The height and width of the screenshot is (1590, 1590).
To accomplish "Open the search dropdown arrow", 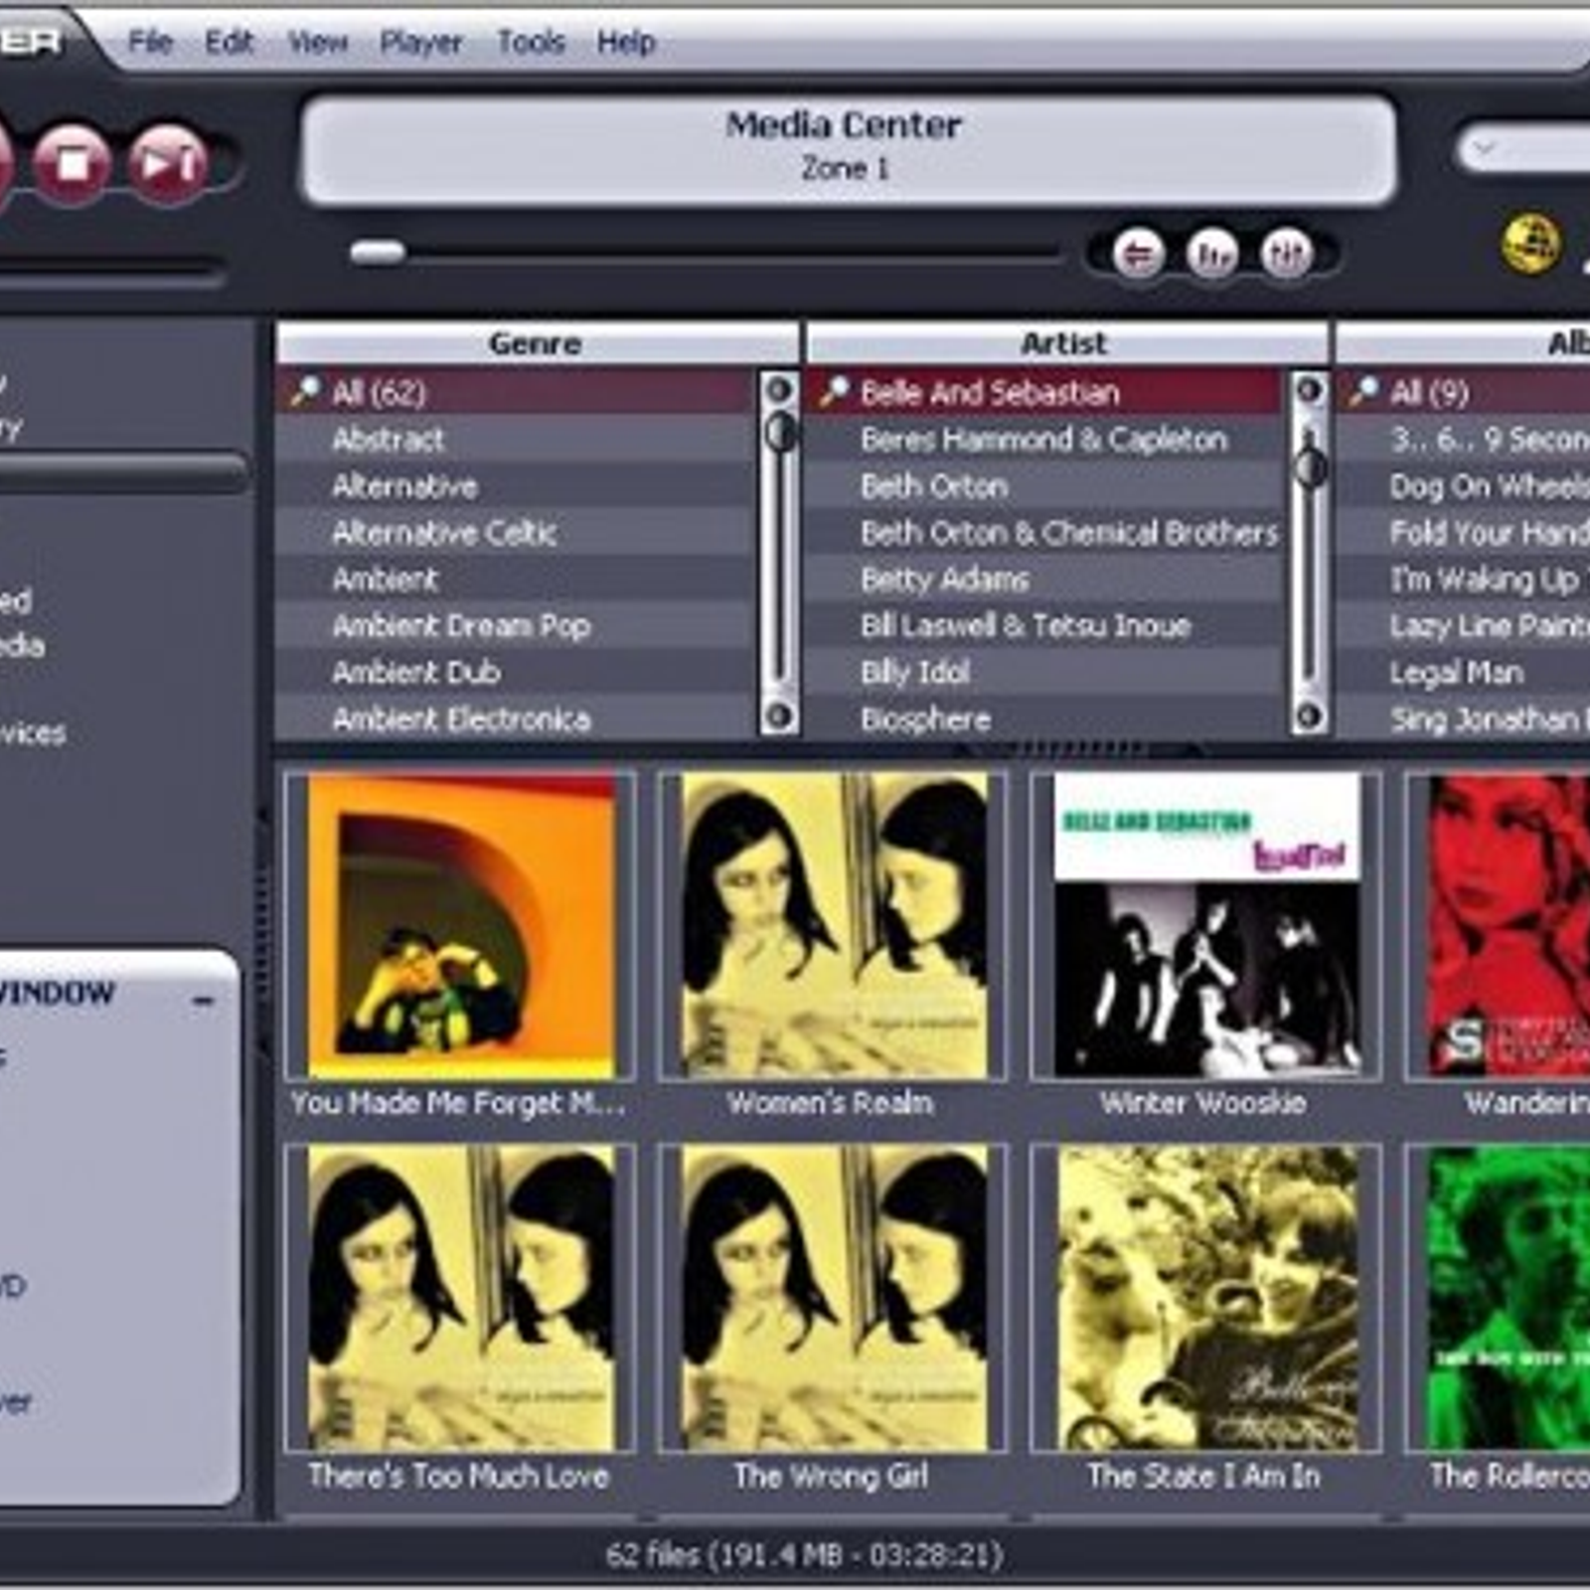I will click(1485, 149).
